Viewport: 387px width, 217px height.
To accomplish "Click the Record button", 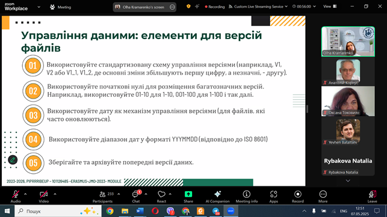I will [298, 197].
